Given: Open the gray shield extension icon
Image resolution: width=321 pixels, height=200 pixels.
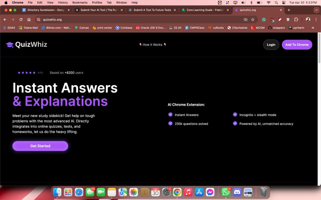Looking at the screenshot, I should (288, 19).
